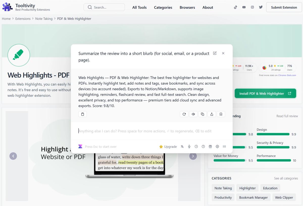Open the more options grid dots icon
The width and height of the screenshot is (303, 206).
pyautogui.click(x=224, y=146)
